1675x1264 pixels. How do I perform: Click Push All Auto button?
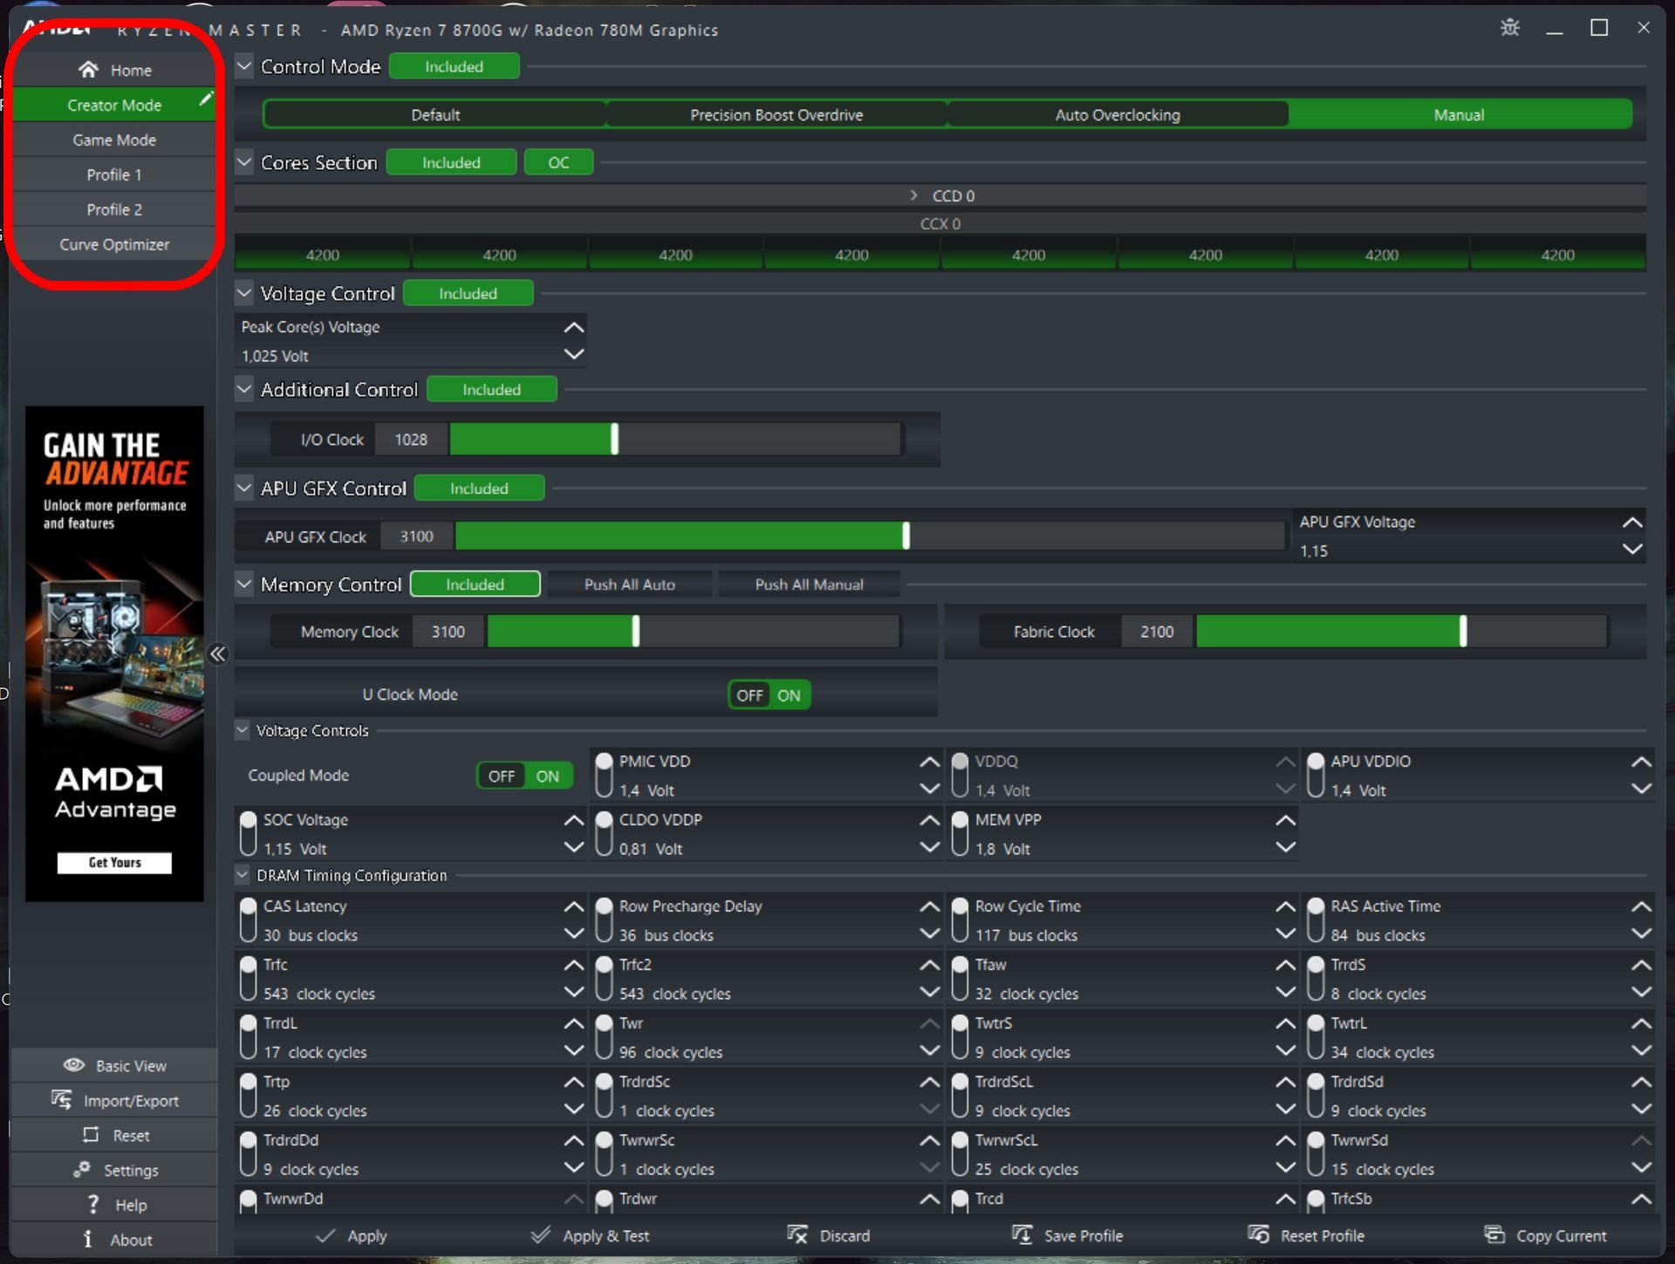pos(630,584)
